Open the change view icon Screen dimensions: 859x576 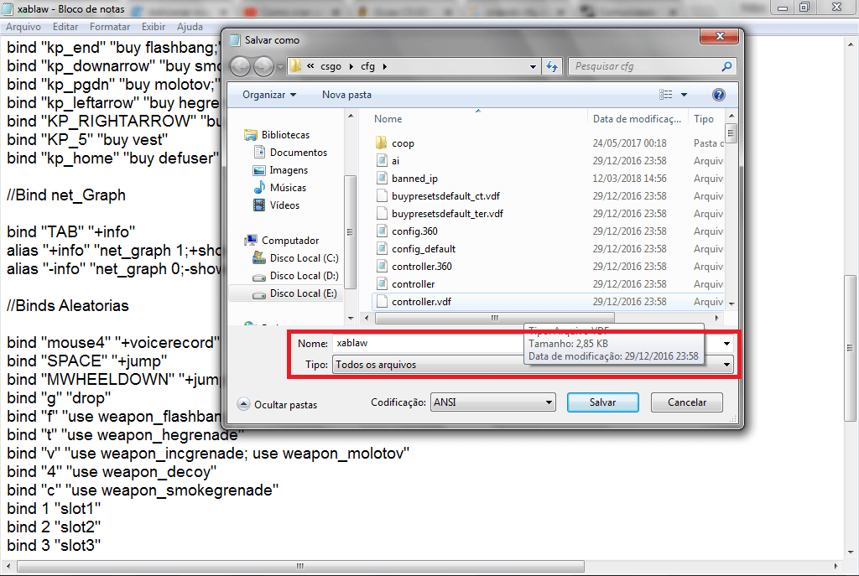(x=666, y=95)
